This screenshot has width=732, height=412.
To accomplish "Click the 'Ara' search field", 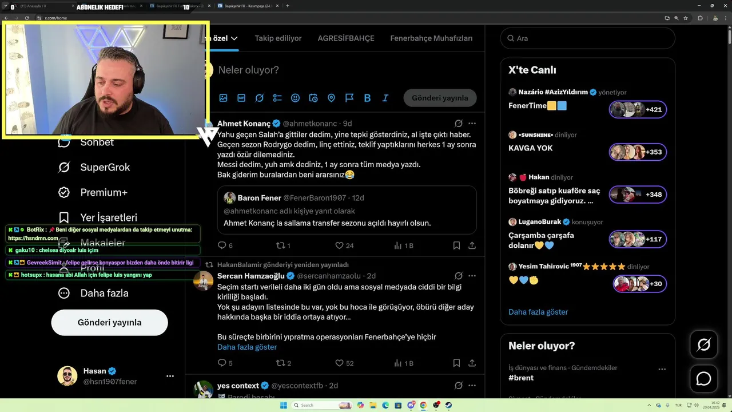I will 587,38.
